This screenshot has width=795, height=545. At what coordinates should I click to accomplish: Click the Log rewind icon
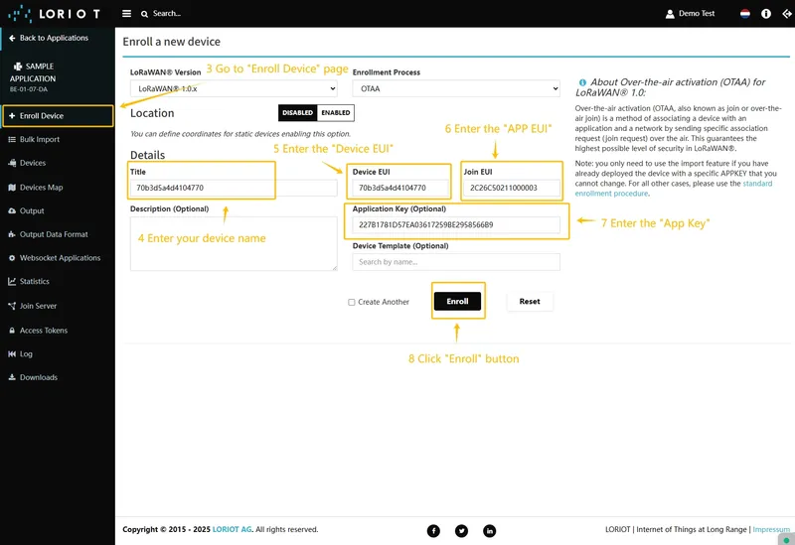point(12,354)
